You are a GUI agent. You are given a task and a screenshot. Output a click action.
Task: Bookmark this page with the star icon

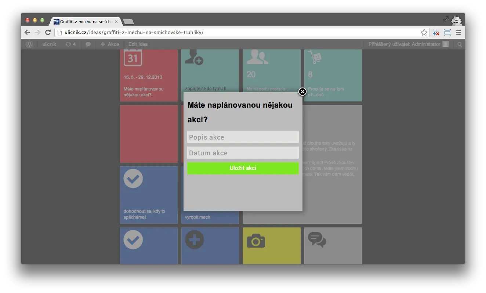pos(424,33)
